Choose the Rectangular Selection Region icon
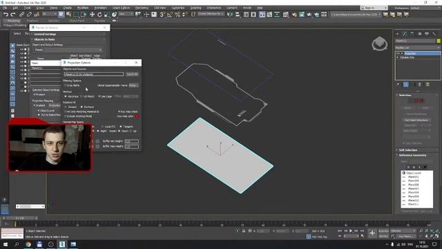The width and height of the screenshot is (442, 249). [77, 15]
